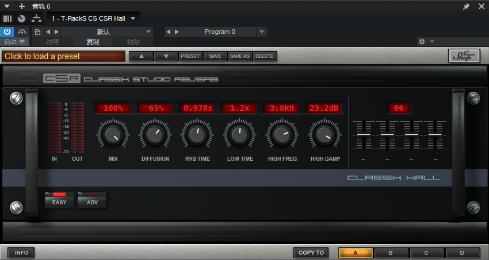Image resolution: width=489 pixels, height=260 pixels.
Task: Click the 66 value display
Action: tap(399, 108)
